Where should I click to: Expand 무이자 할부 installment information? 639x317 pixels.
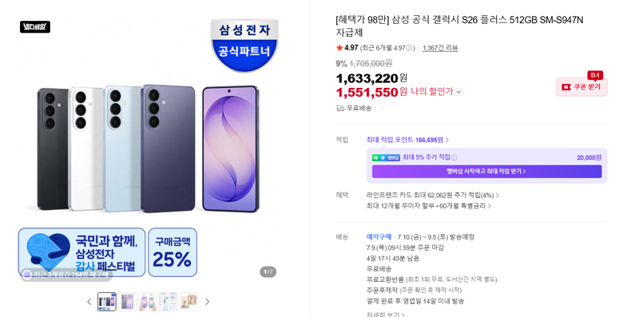pyautogui.click(x=429, y=206)
